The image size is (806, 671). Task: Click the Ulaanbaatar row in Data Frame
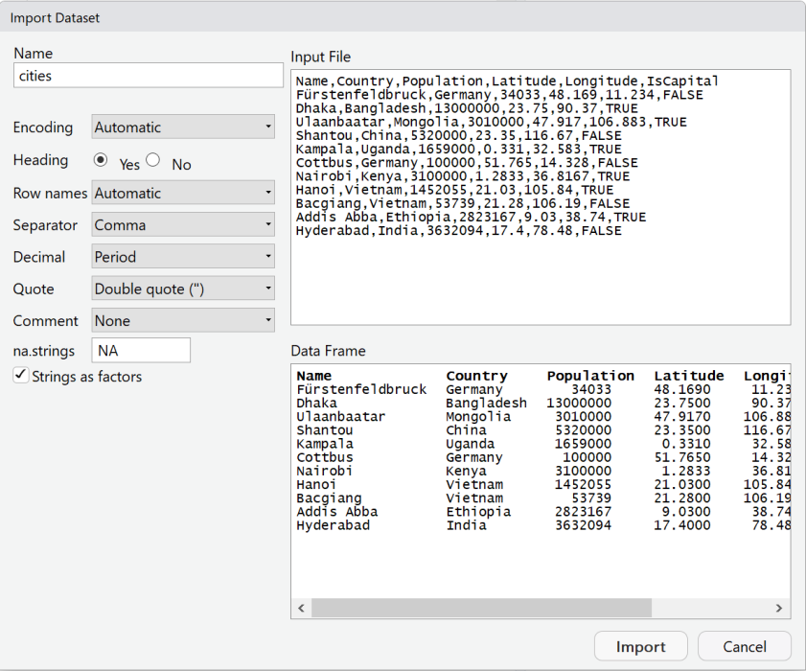point(341,417)
